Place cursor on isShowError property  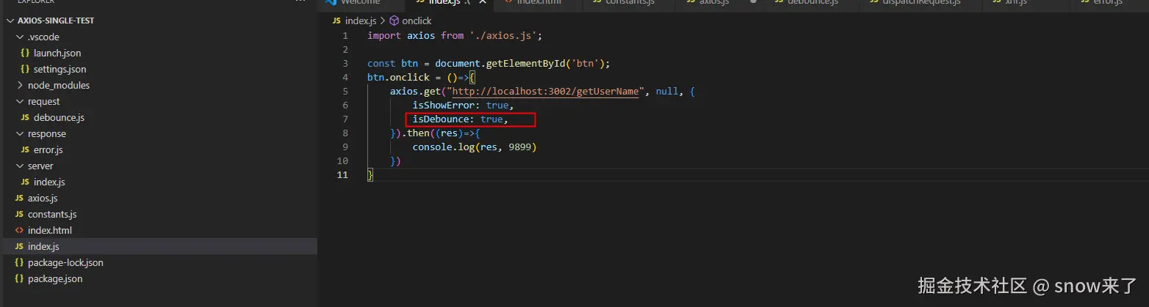(x=444, y=106)
